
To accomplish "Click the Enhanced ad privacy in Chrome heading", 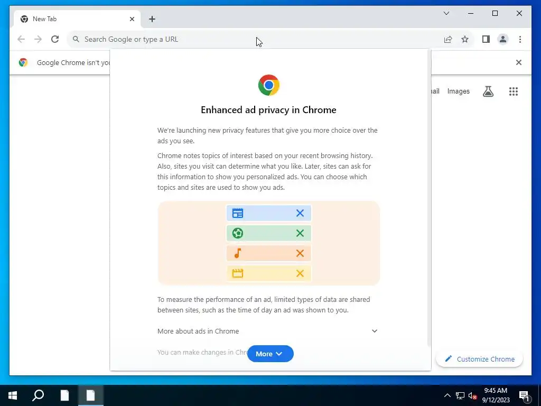I will [x=268, y=110].
